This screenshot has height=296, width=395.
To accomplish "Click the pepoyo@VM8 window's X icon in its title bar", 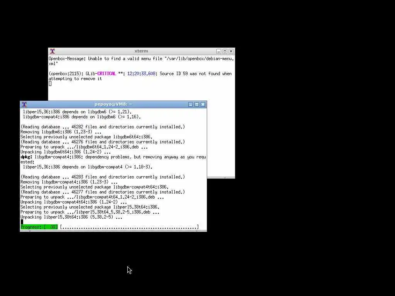I will [x=24, y=104].
